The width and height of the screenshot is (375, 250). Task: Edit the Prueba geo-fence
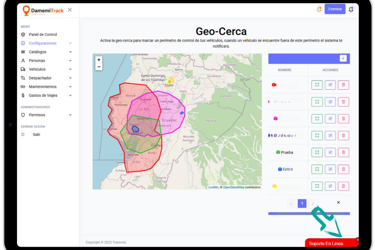point(330,152)
